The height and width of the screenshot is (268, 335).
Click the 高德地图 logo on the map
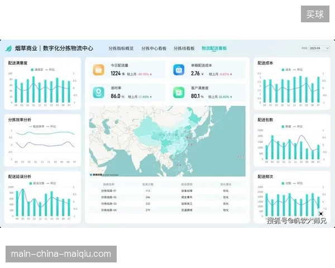click(96, 175)
